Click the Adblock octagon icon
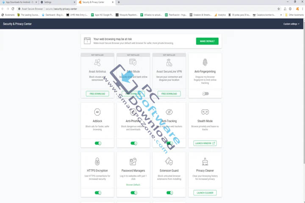The width and height of the screenshot is (305, 203). pyautogui.click(x=97, y=112)
